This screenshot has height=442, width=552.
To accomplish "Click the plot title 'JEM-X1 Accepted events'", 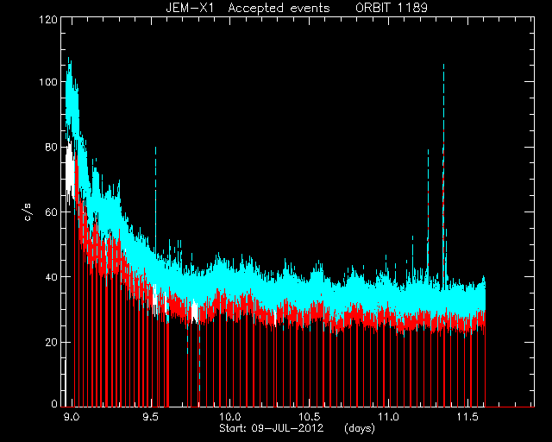I will coord(248,8).
